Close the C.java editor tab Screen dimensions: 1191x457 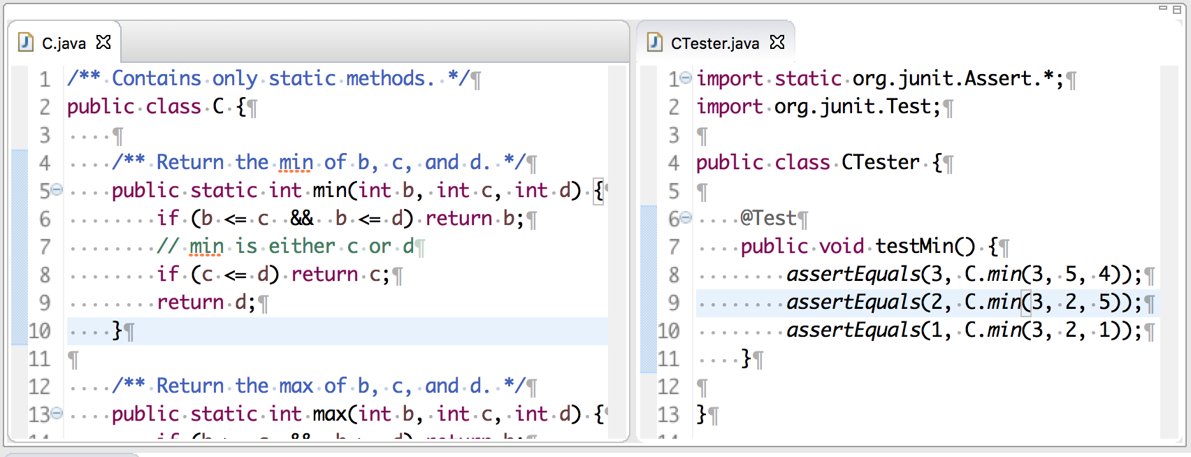click(x=103, y=43)
